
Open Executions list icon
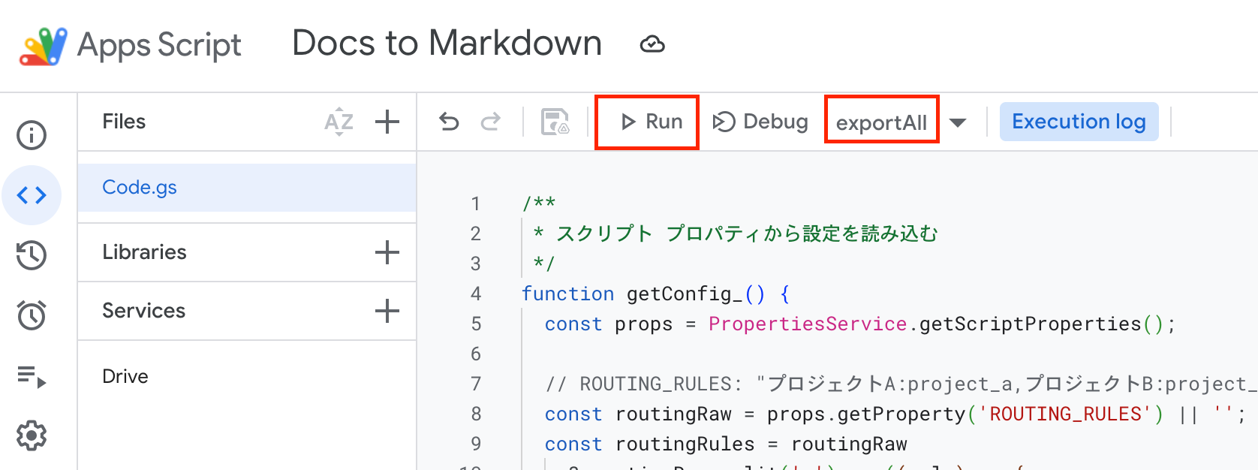pos(32,376)
